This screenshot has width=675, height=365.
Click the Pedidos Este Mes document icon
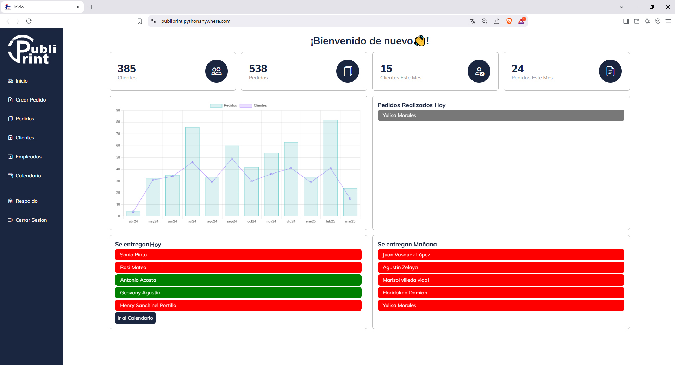coord(610,71)
